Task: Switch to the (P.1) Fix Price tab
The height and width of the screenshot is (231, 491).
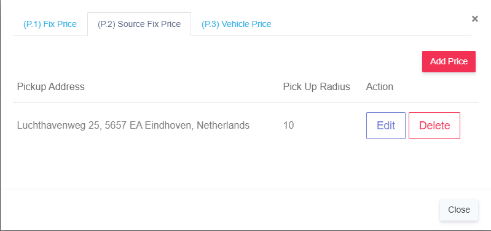Action: click(x=50, y=24)
